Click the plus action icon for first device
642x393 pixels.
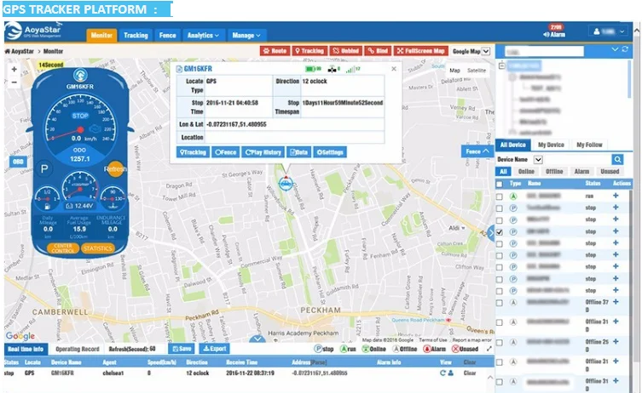coord(616,196)
